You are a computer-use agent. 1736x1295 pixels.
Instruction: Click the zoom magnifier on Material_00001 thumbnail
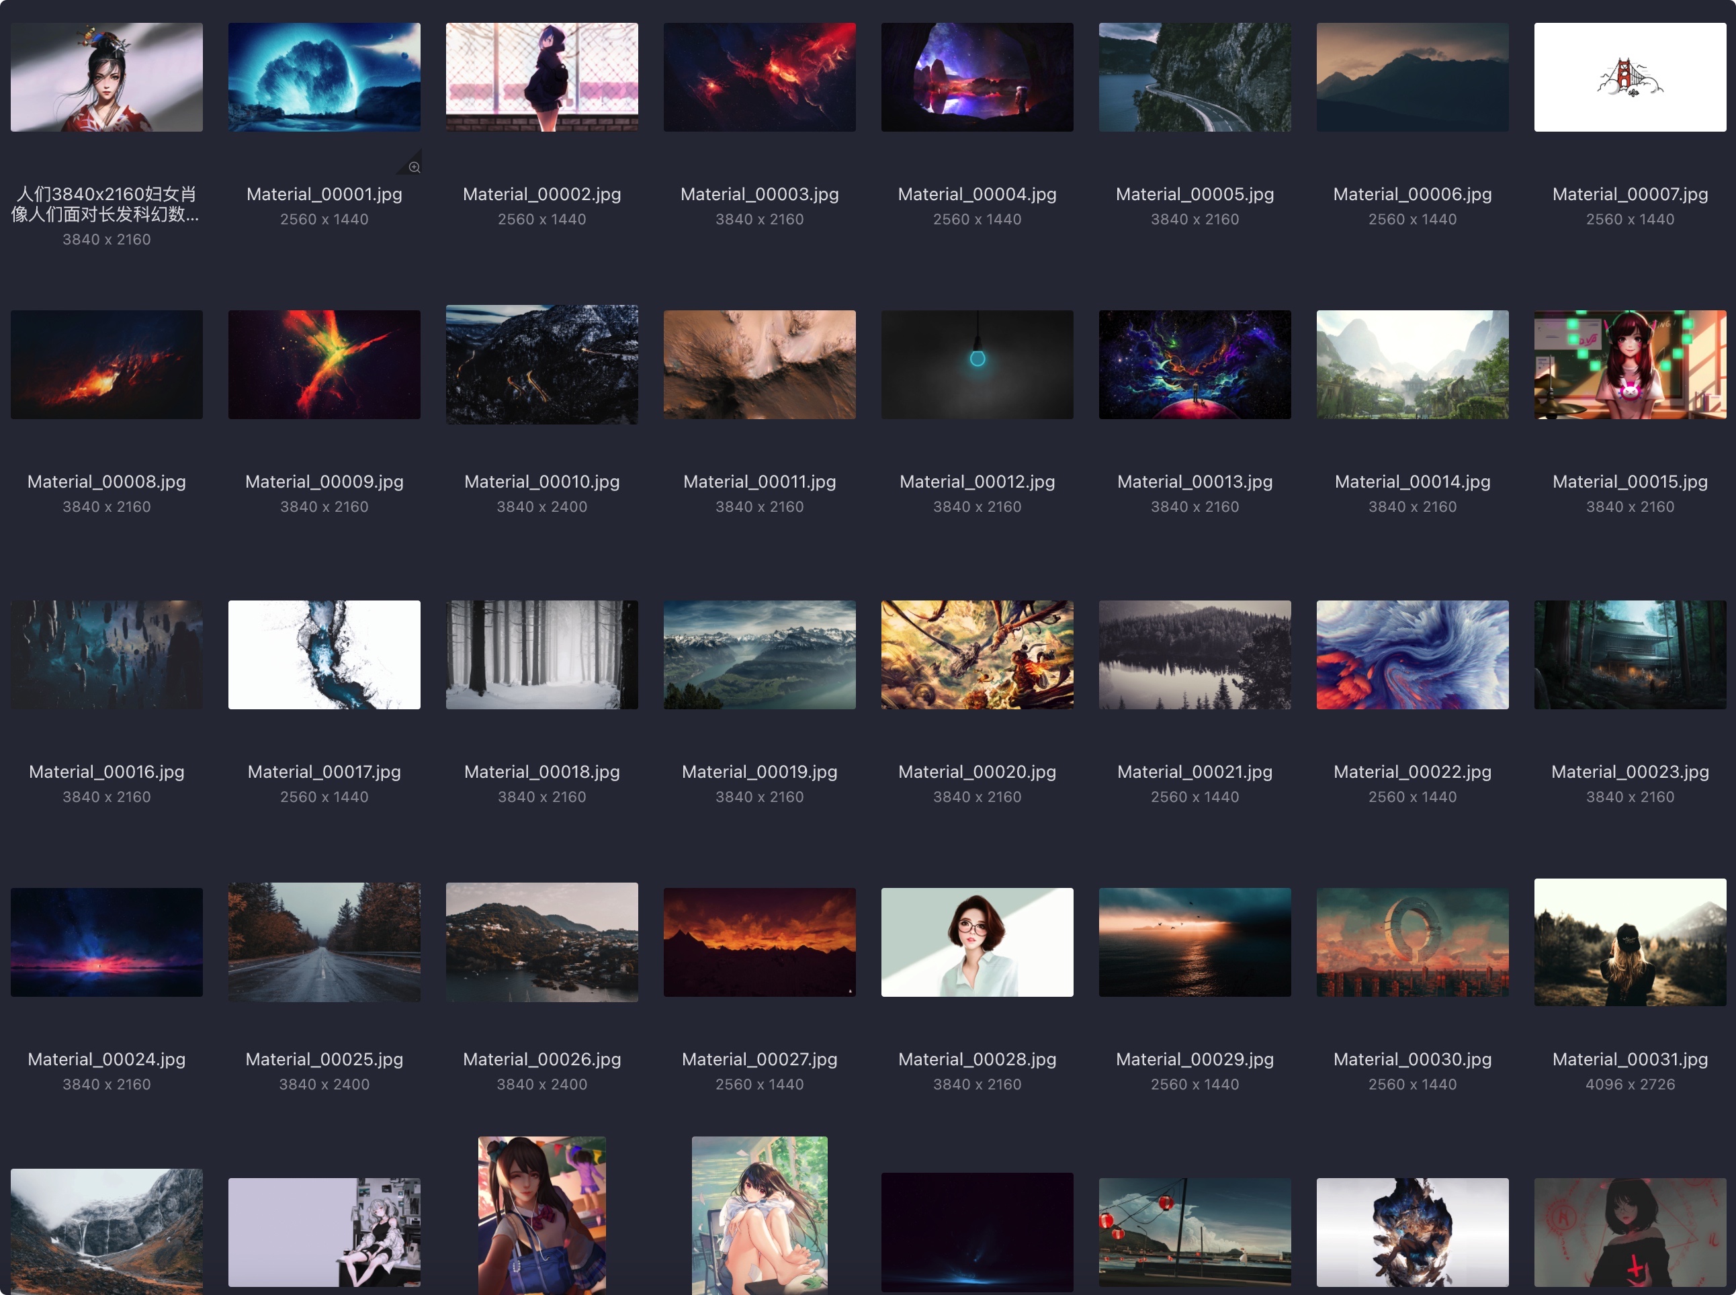pos(414,165)
